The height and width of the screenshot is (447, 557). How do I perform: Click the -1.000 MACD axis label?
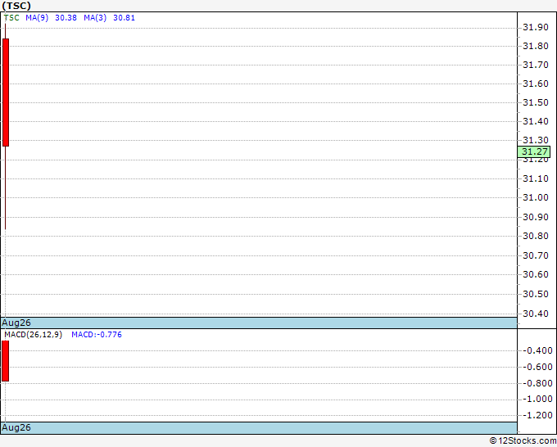pos(537,399)
